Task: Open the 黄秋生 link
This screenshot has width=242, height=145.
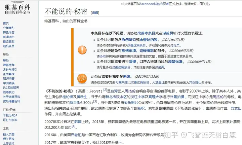Action: point(82,97)
